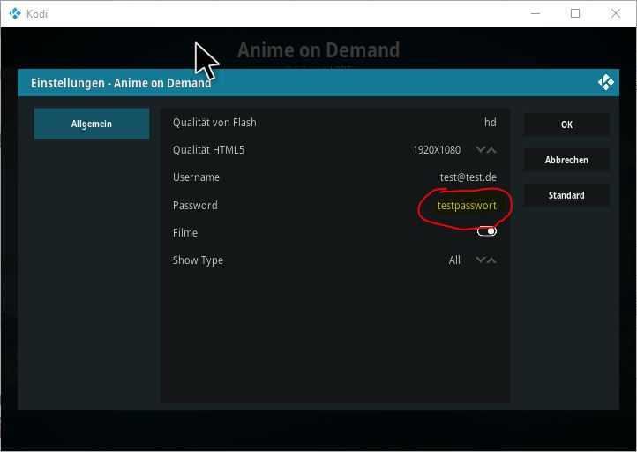Image resolution: width=637 pixels, height=452 pixels.
Task: Click the Kodi logo in settings header
Action: click(x=606, y=82)
